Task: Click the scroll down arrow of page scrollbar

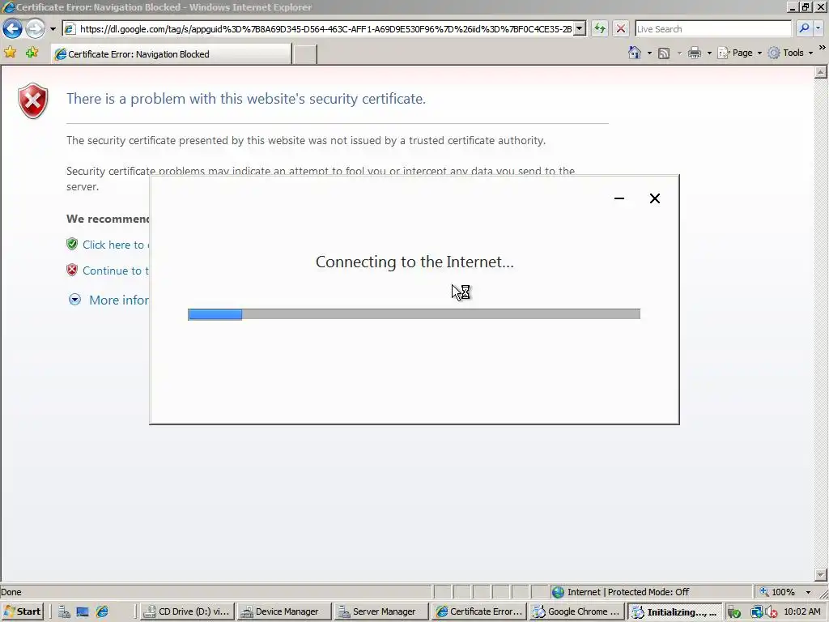Action: point(821,575)
